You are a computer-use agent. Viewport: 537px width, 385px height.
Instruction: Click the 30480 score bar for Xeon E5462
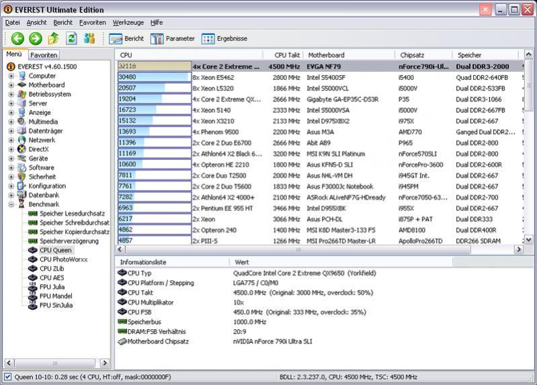(155, 77)
